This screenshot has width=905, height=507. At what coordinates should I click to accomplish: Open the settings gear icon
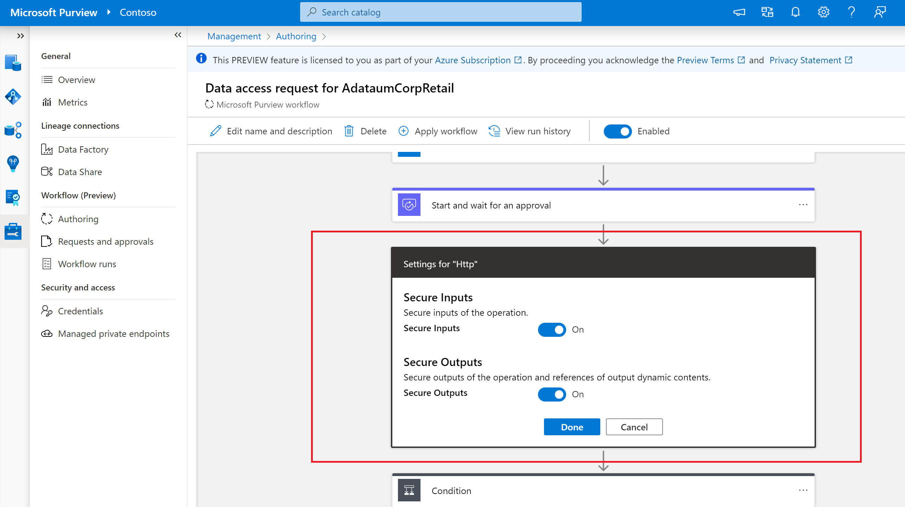coord(824,12)
